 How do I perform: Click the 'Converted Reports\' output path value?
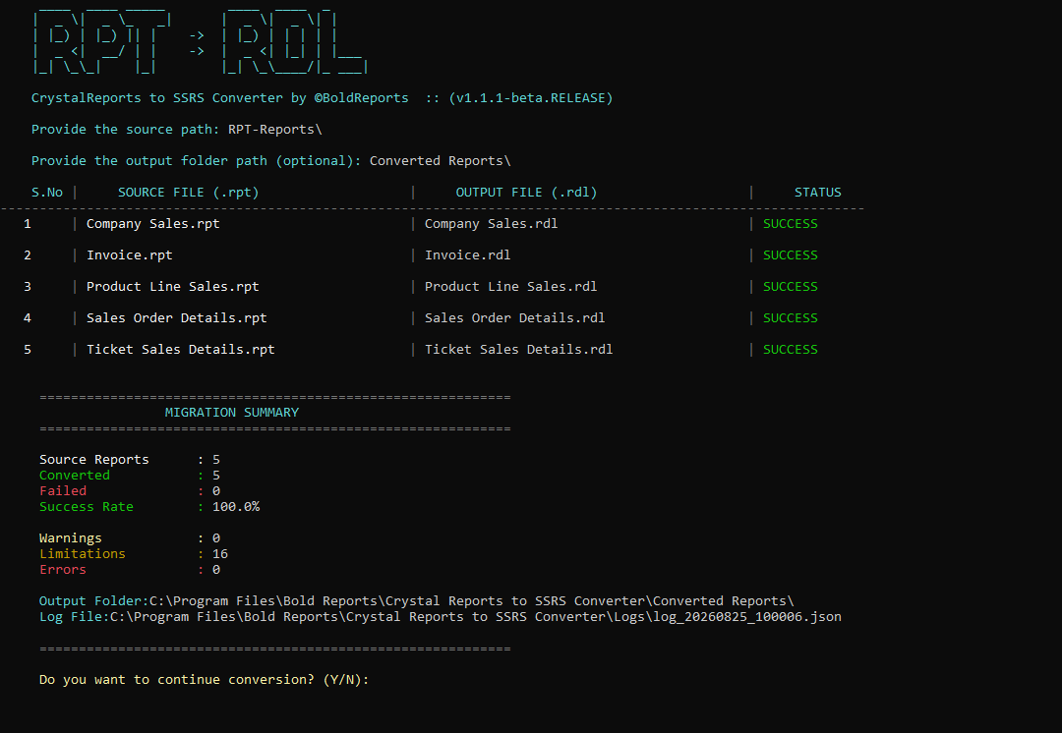point(441,161)
